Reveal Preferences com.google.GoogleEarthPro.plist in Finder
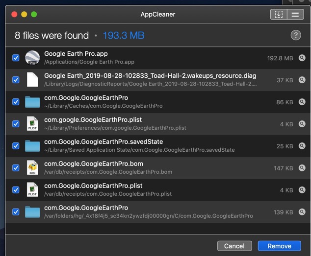 tap(302, 124)
